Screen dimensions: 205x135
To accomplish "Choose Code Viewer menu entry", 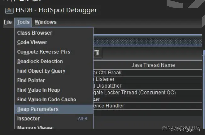I will point(54,42).
